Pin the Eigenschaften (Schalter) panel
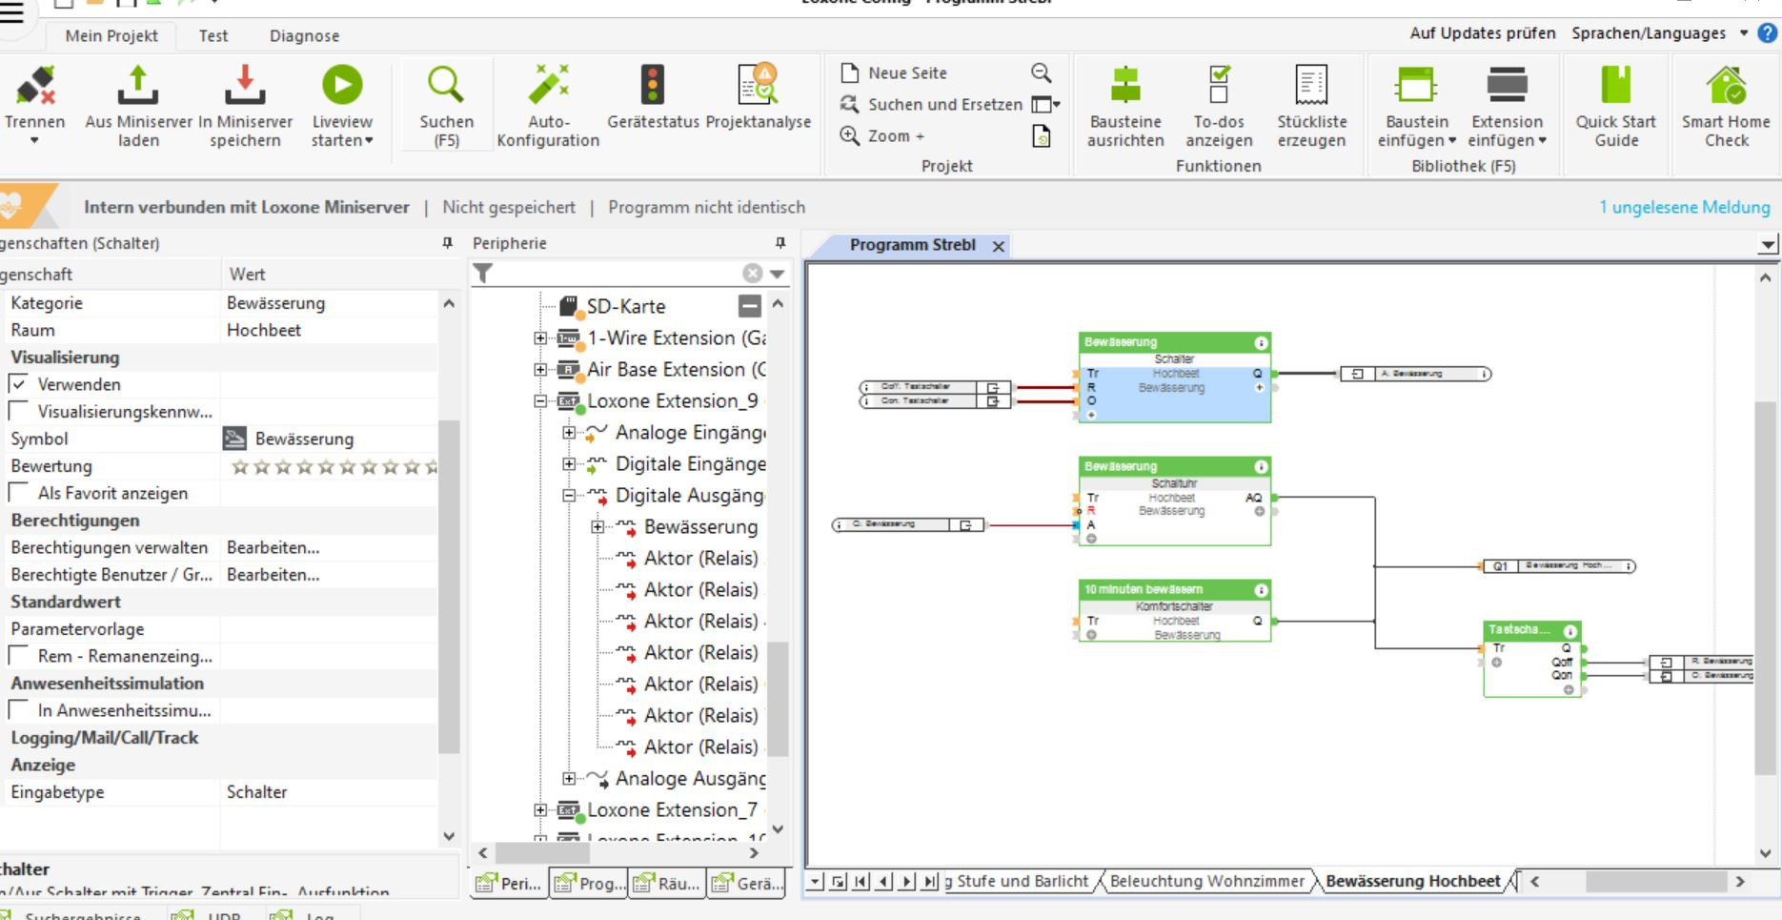 (x=447, y=243)
